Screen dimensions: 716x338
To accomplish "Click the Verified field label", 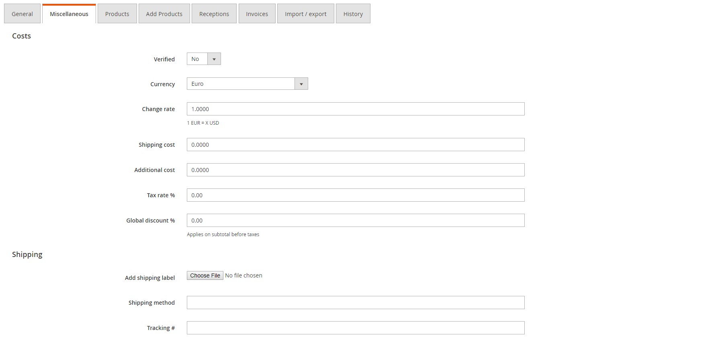I will click(x=164, y=59).
